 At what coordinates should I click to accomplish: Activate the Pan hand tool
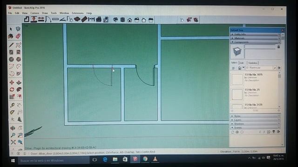click(20, 128)
